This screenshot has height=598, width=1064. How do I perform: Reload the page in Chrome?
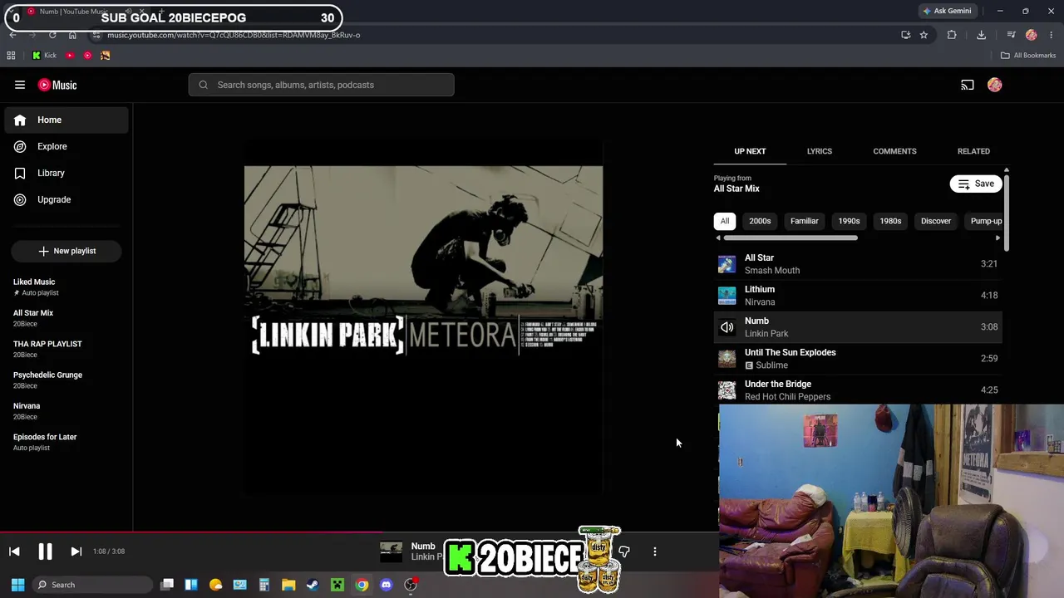tap(52, 35)
